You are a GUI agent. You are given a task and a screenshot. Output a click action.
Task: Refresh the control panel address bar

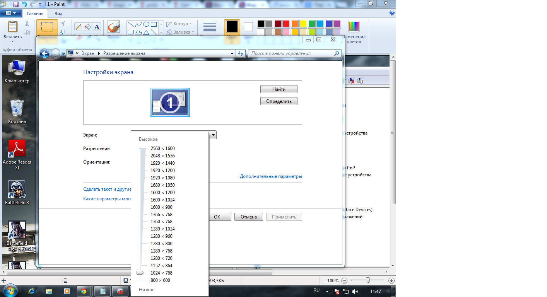coord(241,53)
